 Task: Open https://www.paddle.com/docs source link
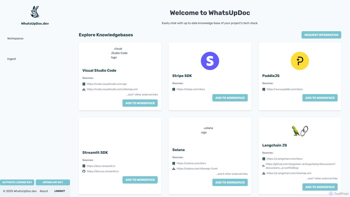tap(285, 89)
